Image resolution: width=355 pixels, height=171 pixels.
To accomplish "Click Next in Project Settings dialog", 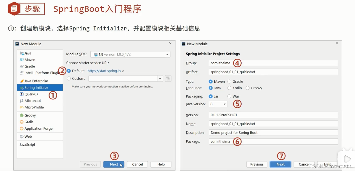I will [281, 164].
